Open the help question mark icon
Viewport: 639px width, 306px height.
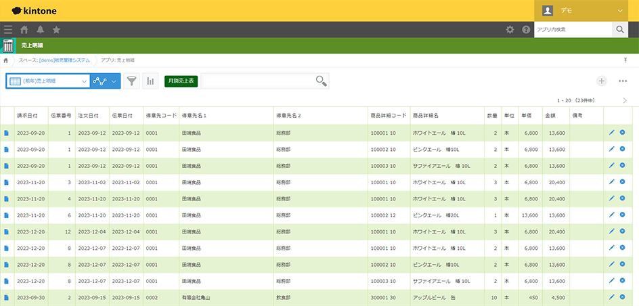pos(526,30)
